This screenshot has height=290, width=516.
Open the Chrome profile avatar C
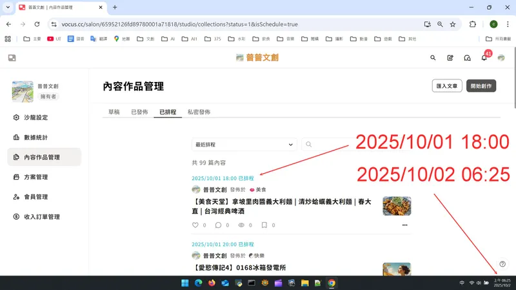click(493, 24)
